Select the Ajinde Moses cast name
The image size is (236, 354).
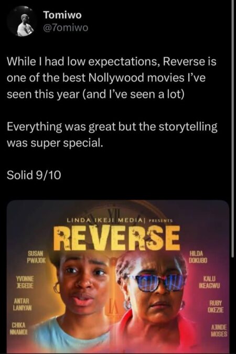[x=219, y=330]
